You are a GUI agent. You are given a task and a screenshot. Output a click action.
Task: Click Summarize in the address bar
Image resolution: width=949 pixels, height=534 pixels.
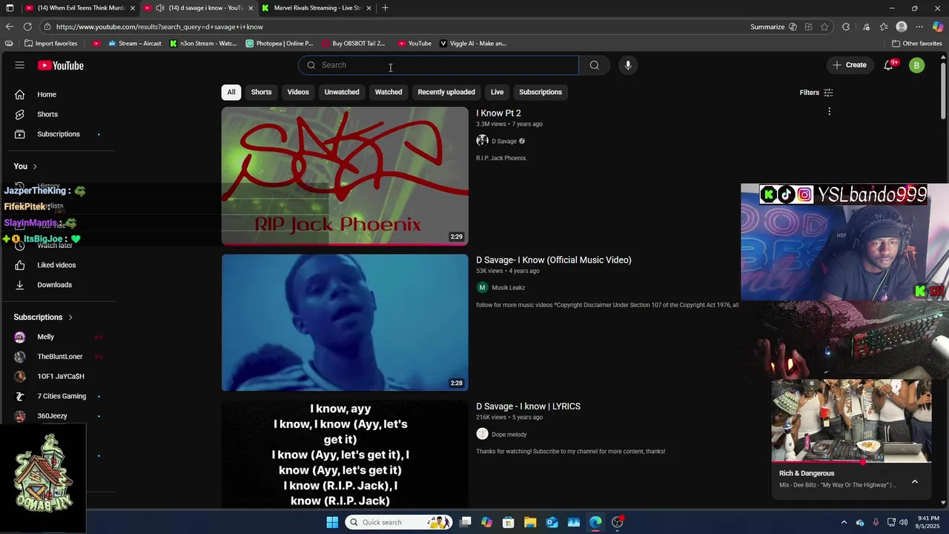[767, 27]
